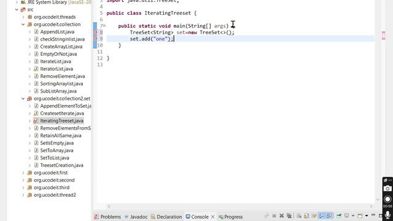Minimize the Console view panel
This screenshot has width=393, height=221.
(373, 215)
